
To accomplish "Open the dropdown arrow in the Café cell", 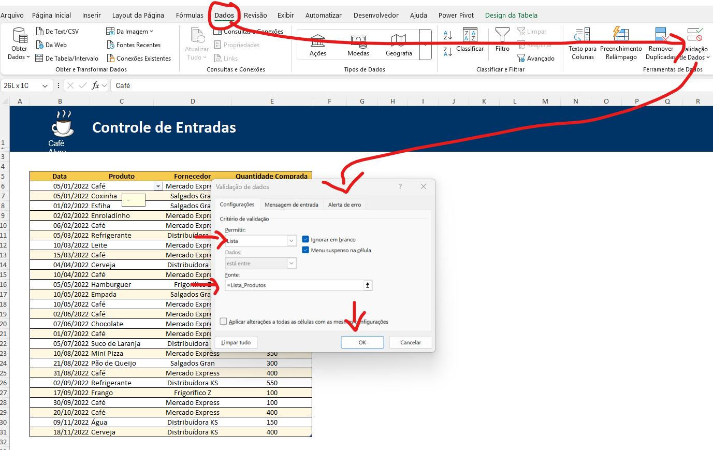I will pyautogui.click(x=158, y=186).
